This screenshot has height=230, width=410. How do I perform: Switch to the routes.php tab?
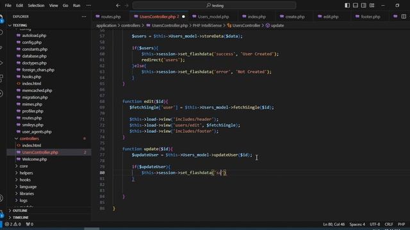click(x=111, y=17)
